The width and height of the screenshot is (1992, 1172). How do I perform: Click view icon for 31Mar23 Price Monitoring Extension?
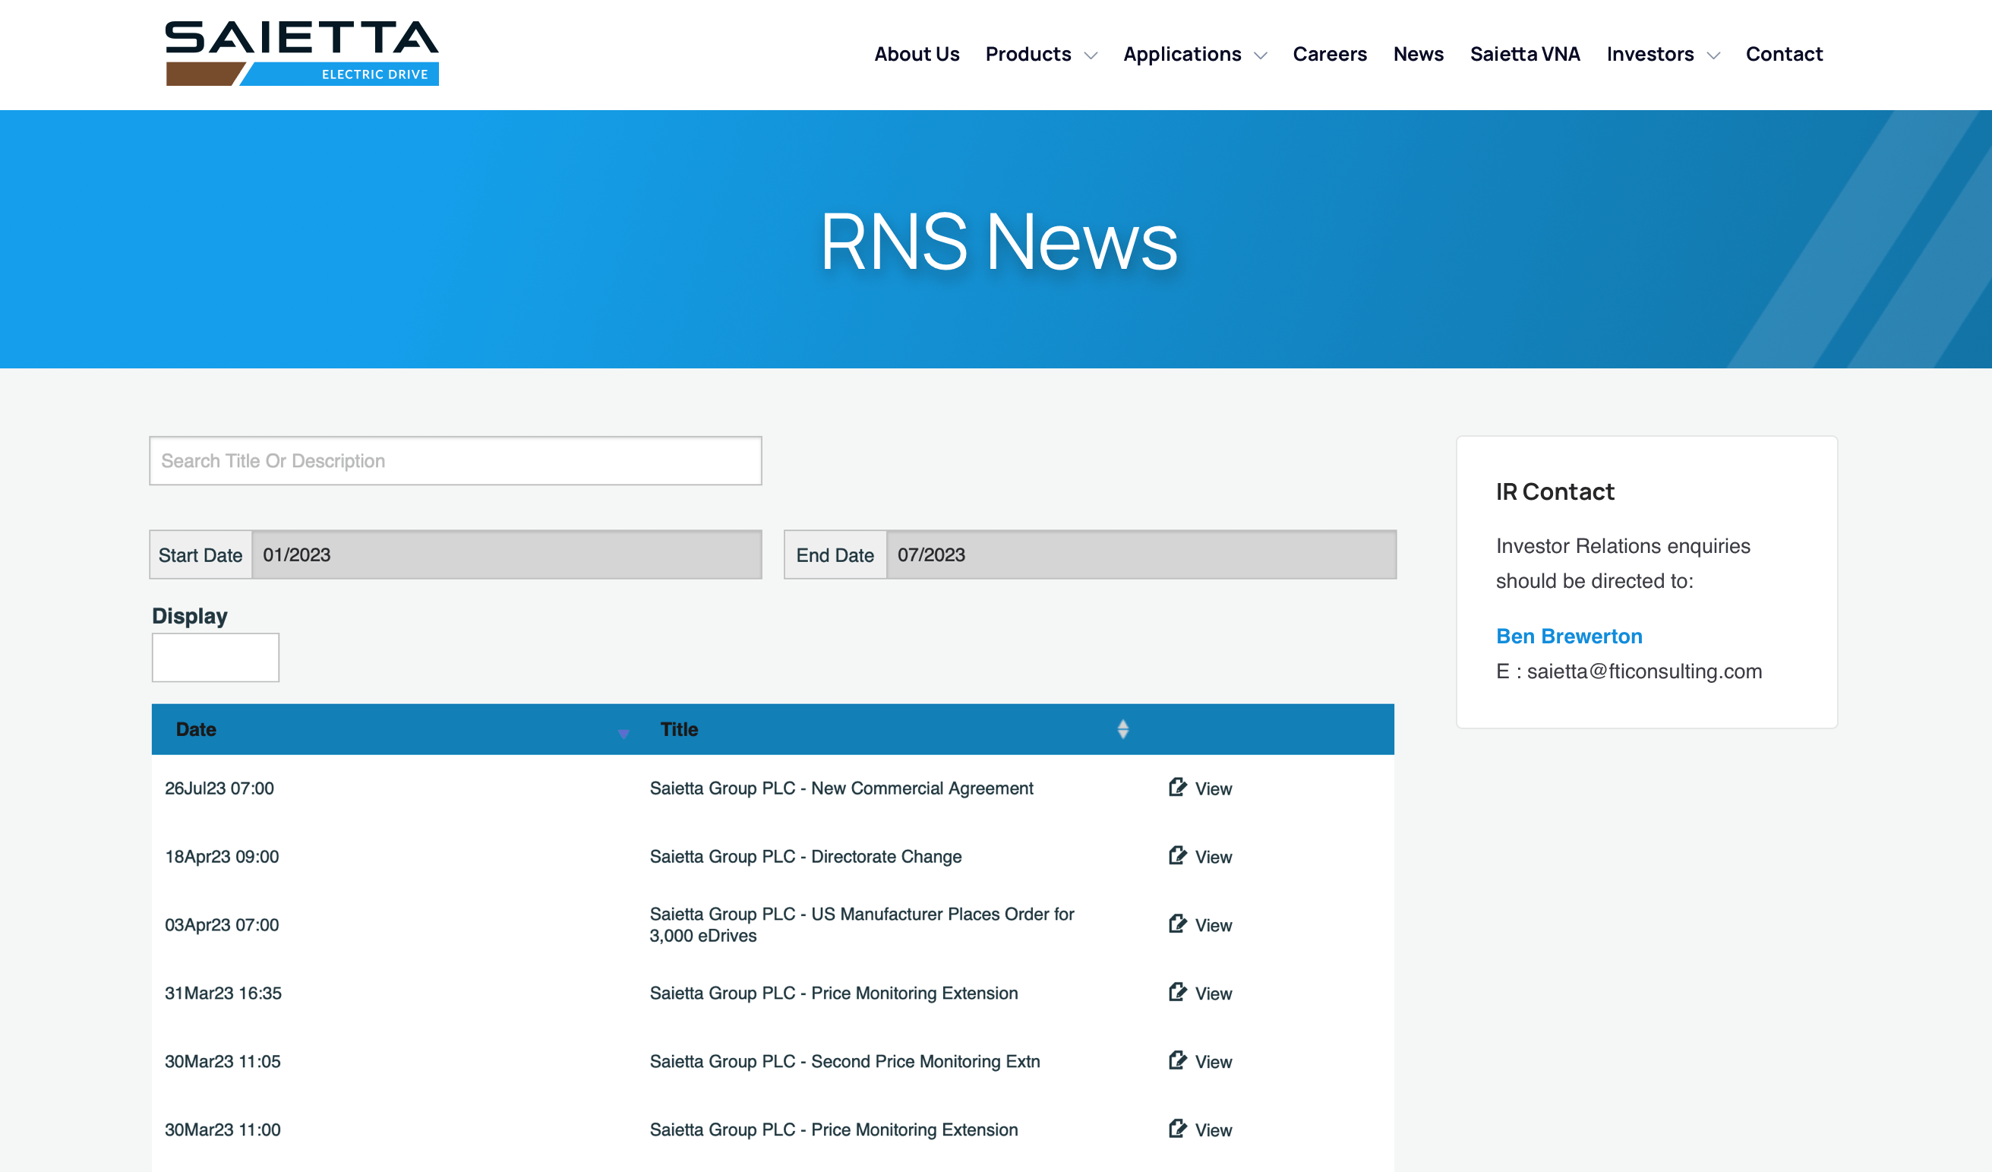tap(1177, 993)
